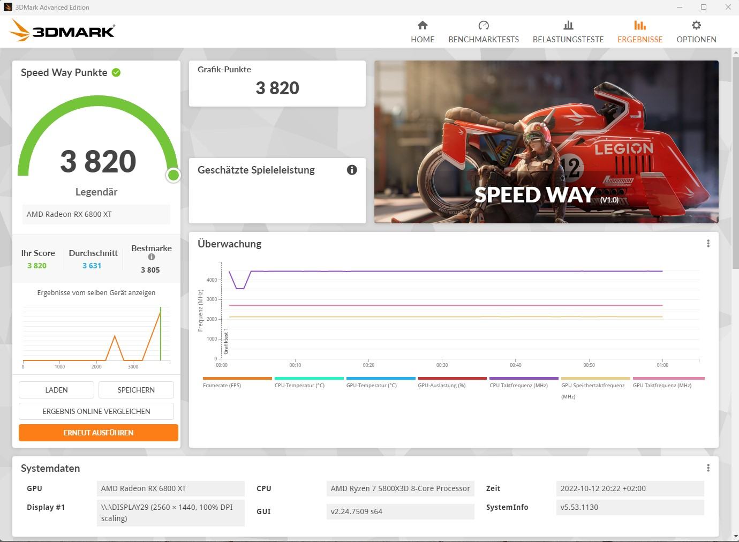The height and width of the screenshot is (542, 739).
Task: Click the LADEN button
Action: pyautogui.click(x=56, y=390)
